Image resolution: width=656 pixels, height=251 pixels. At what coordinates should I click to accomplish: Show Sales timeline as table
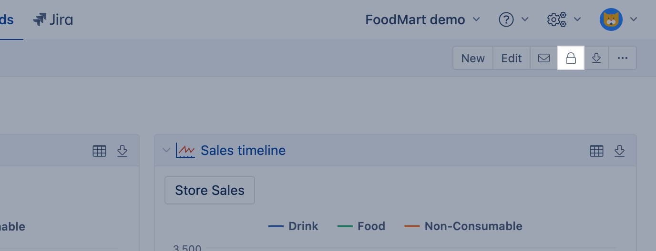coord(596,151)
